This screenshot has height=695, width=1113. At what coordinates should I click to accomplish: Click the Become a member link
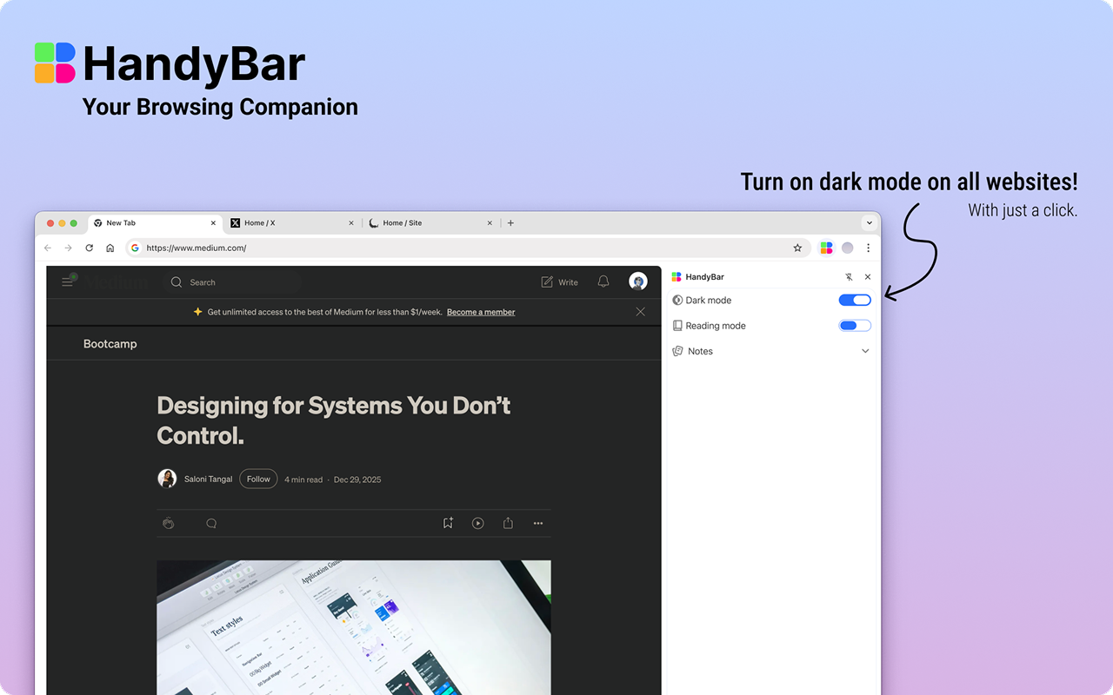[x=480, y=312]
